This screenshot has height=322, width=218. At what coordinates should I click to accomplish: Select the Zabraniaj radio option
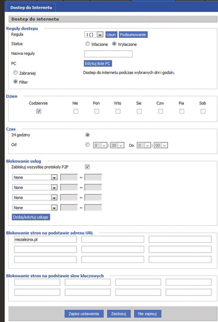pos(15,73)
